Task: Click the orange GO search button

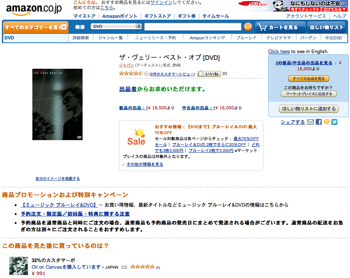Action: (x=248, y=27)
